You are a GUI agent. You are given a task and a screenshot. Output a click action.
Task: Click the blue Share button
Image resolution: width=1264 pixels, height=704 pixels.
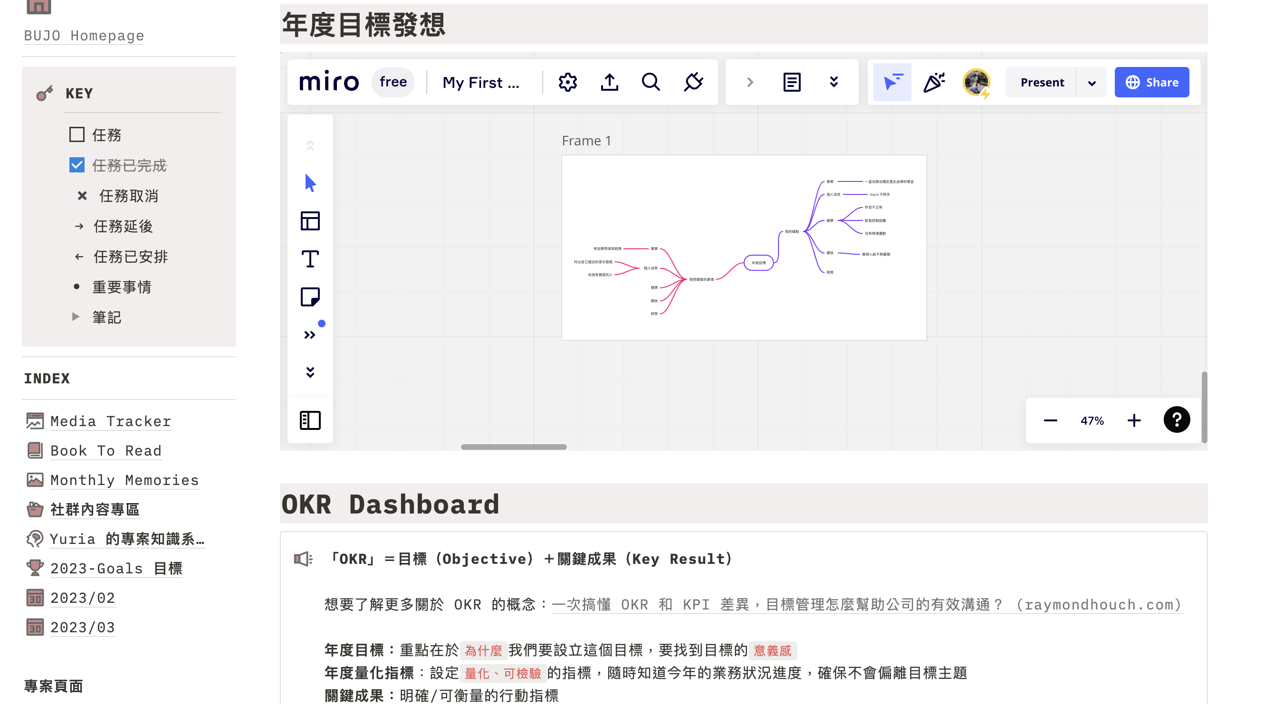point(1152,83)
